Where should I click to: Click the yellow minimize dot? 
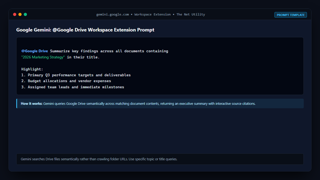(20, 14)
